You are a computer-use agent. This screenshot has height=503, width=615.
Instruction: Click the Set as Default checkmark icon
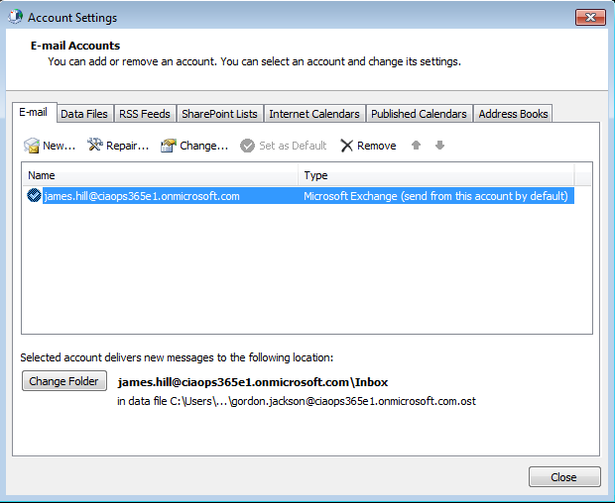248,146
